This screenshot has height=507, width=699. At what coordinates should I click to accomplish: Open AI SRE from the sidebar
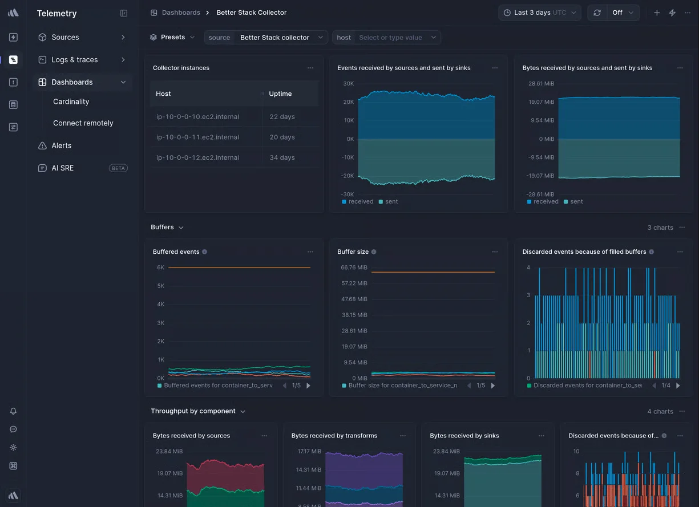pos(62,168)
